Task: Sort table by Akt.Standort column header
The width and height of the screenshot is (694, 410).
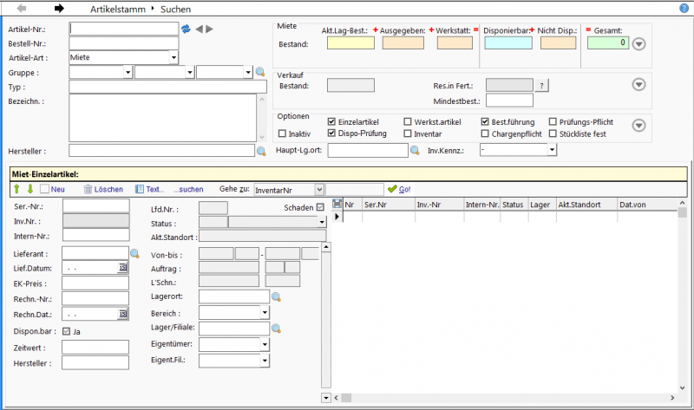Action: point(586,205)
